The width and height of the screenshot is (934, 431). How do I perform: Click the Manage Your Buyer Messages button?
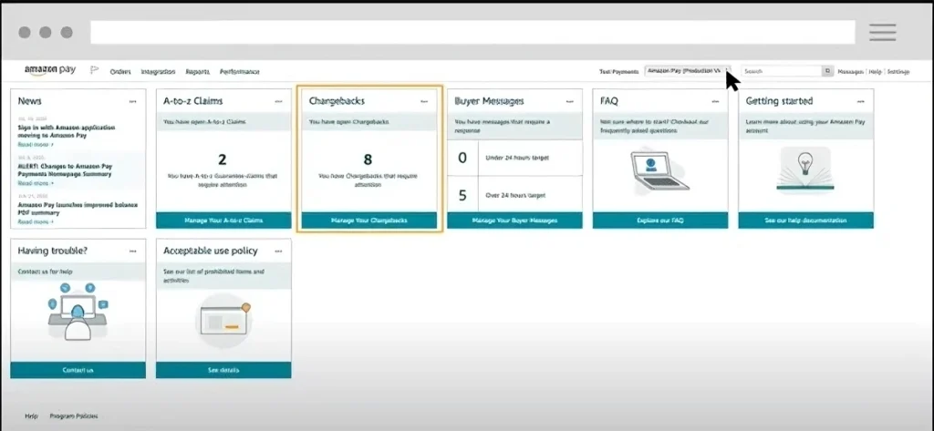point(514,221)
